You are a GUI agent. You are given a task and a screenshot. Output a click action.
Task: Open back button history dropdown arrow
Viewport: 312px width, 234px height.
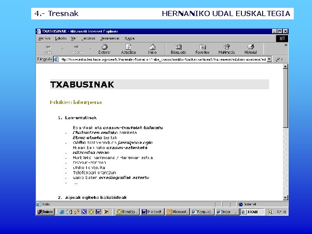pos(62,49)
